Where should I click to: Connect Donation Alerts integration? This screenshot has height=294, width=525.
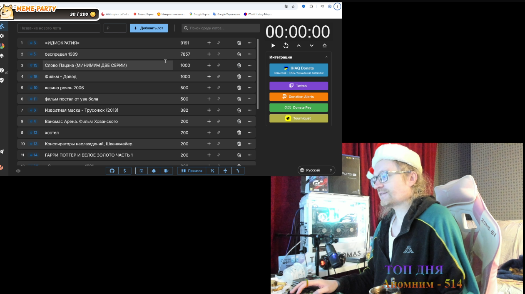[x=299, y=97]
